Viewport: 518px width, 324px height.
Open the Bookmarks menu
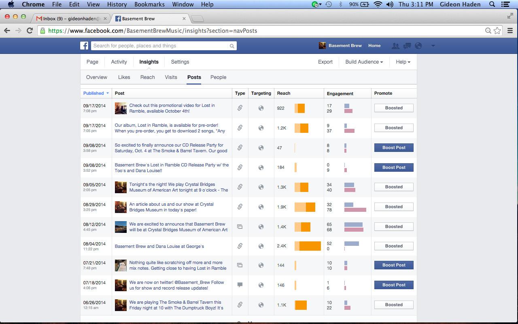click(x=150, y=4)
